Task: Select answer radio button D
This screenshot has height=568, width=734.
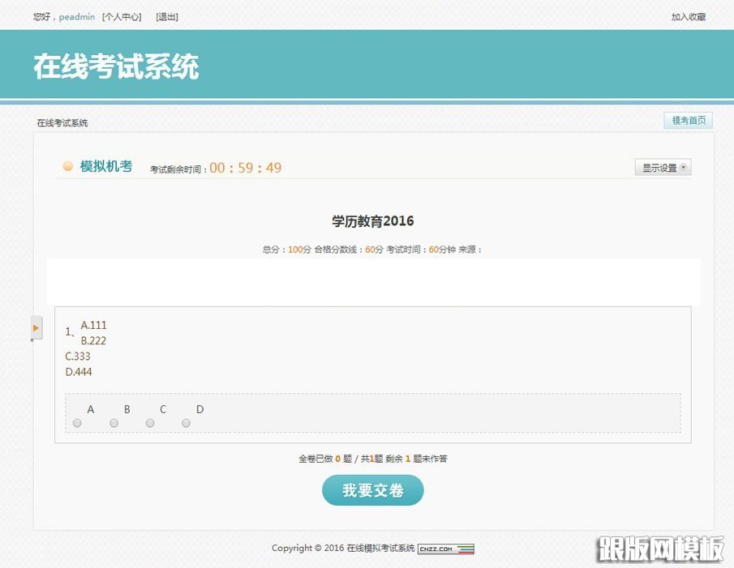Action: click(x=186, y=422)
